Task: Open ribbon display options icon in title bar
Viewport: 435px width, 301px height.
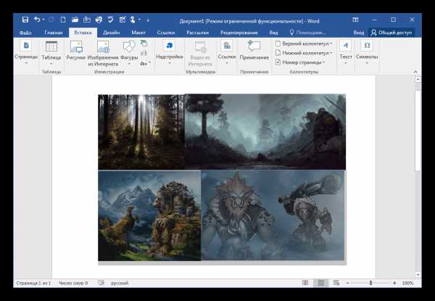Action: coord(355,20)
